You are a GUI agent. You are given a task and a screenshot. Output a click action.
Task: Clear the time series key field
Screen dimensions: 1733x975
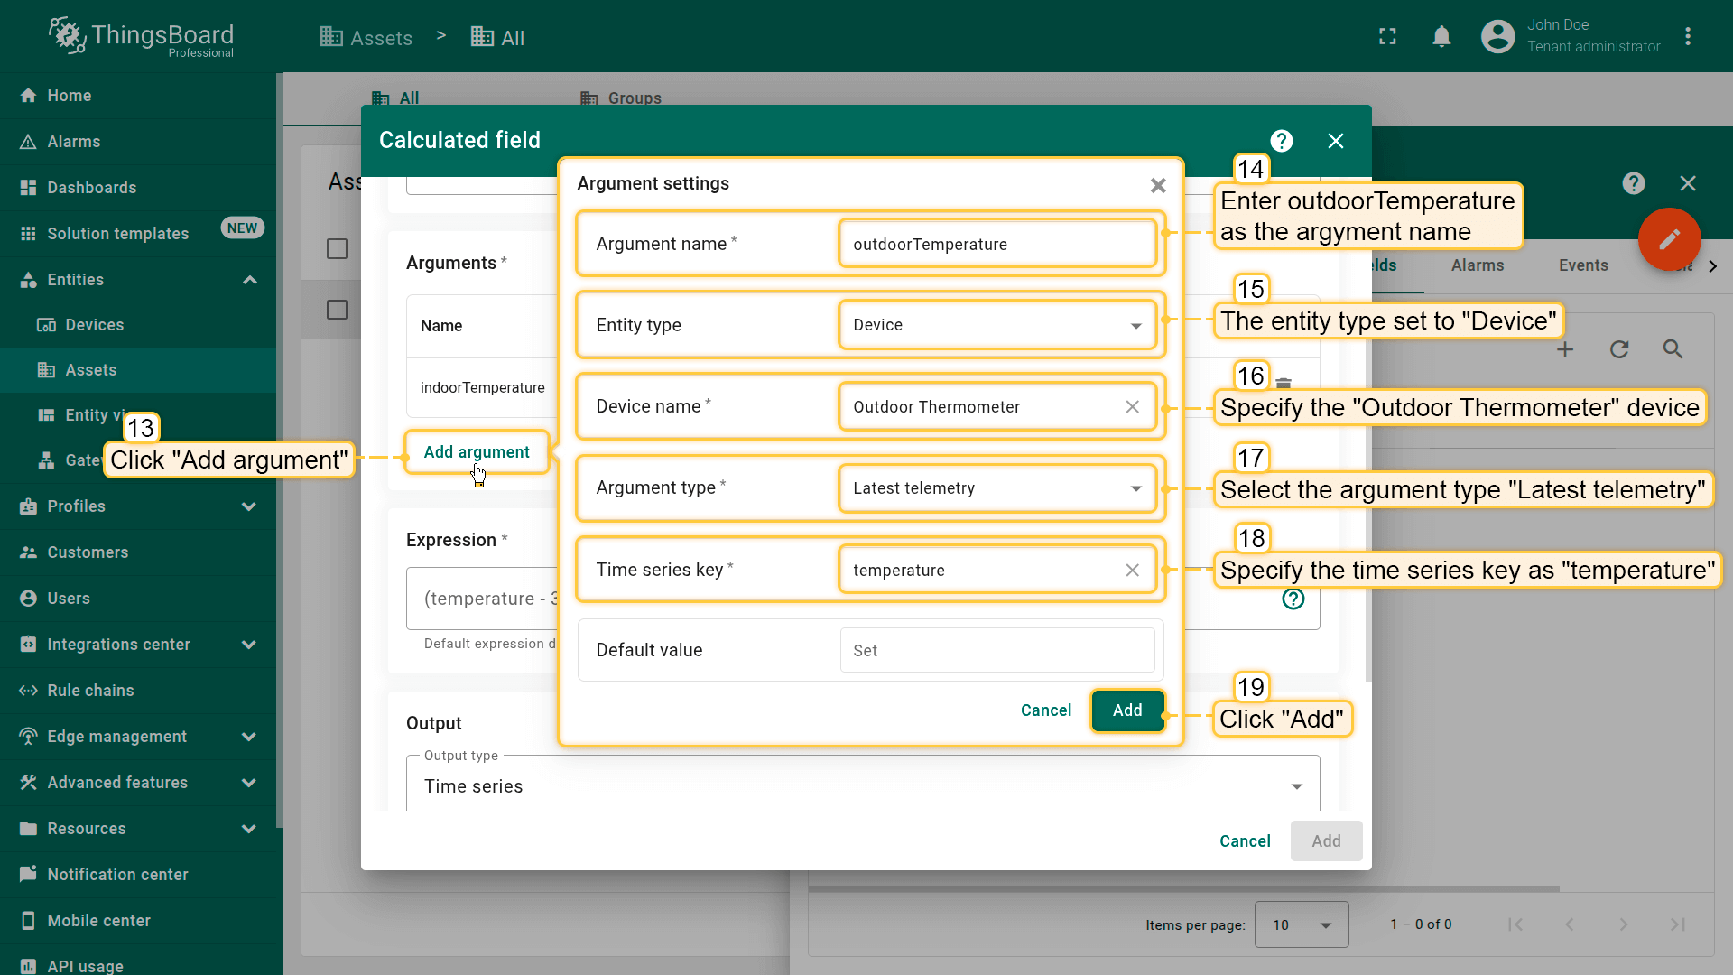tap(1132, 571)
